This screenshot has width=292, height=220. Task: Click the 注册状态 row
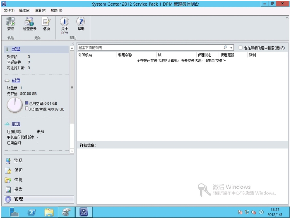[26, 132]
